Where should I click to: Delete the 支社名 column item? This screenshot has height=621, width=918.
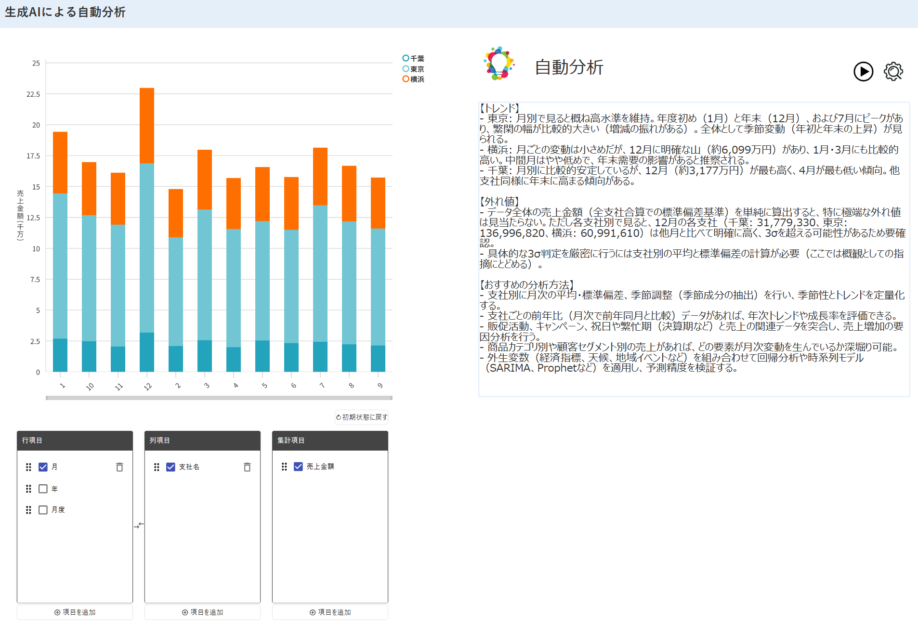(247, 467)
